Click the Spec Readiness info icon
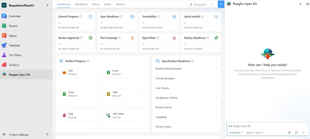 pos(121,17)
